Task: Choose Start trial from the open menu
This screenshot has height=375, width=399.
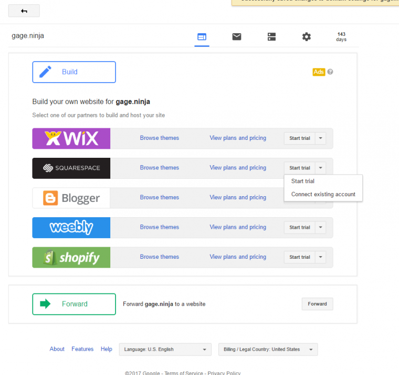Action: click(323, 181)
